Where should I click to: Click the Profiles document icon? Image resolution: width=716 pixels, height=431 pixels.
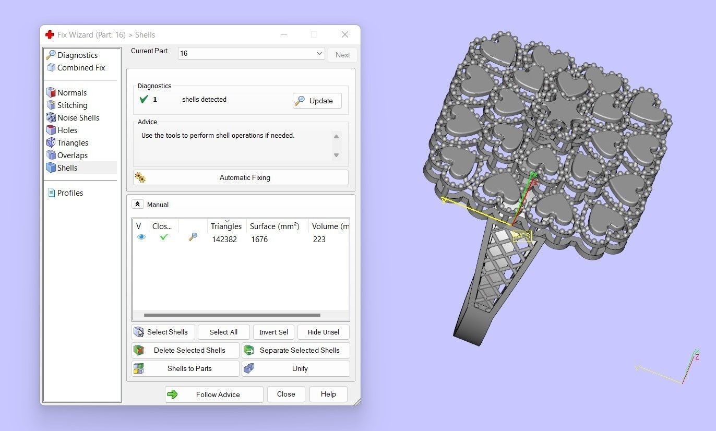[x=51, y=193]
